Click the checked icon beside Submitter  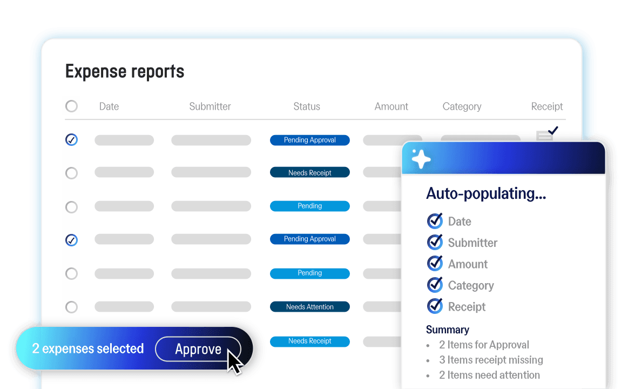point(435,242)
